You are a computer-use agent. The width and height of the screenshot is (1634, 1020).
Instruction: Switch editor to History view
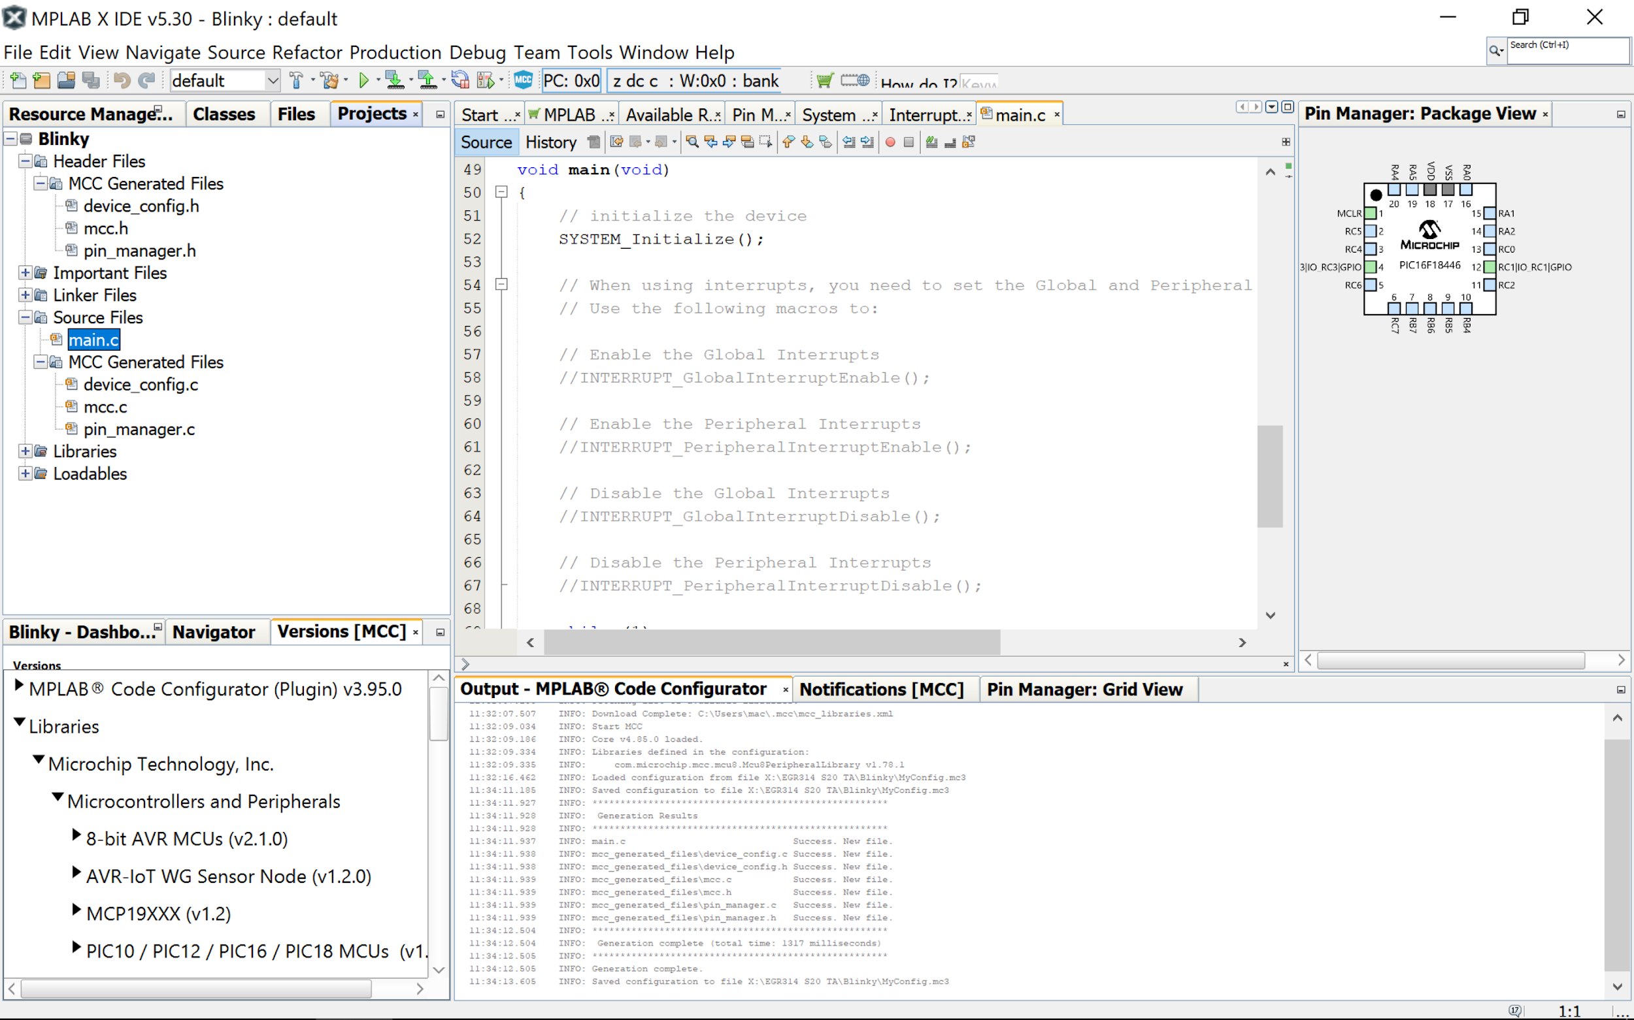coord(551,142)
